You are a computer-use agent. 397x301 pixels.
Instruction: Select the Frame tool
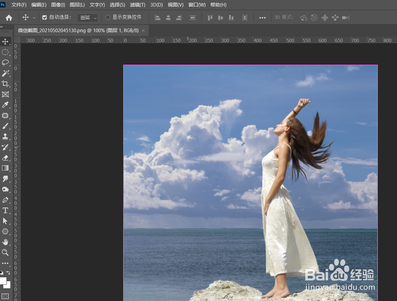[5, 94]
